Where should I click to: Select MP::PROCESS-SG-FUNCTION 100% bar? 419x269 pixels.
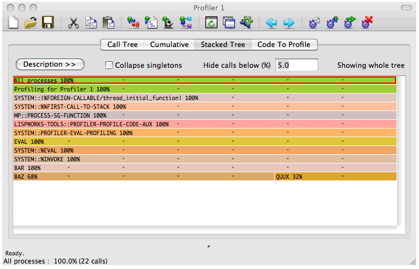[x=205, y=115]
